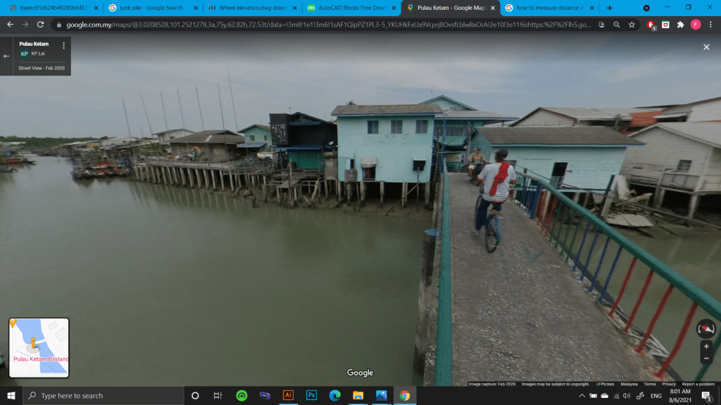The height and width of the screenshot is (405, 721).
Task: Zoom out with the minus button
Action: (x=706, y=358)
